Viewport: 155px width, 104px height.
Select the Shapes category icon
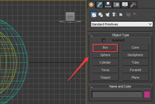point(101,15)
